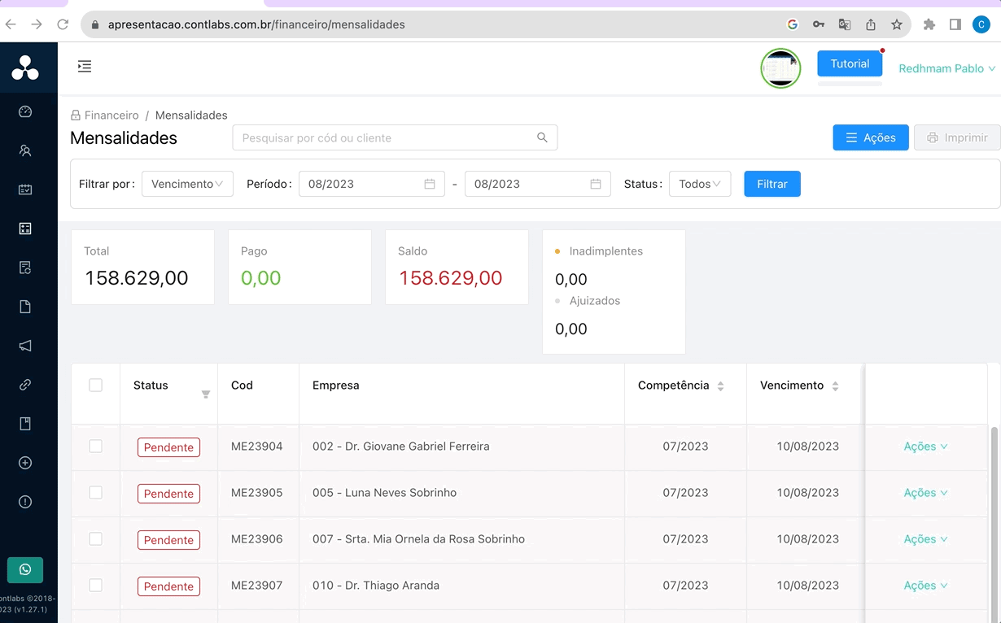The width and height of the screenshot is (1001, 623).
Task: Go to Financeiro breadcrumb
Action: (111, 115)
